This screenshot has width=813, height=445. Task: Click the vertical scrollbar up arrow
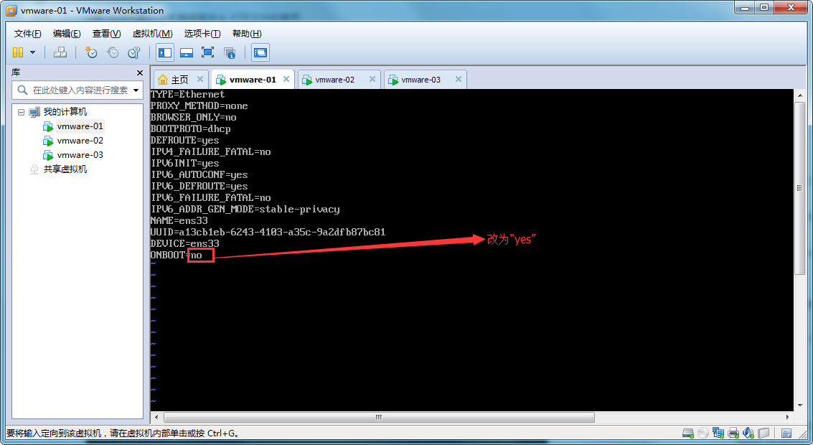click(x=799, y=95)
